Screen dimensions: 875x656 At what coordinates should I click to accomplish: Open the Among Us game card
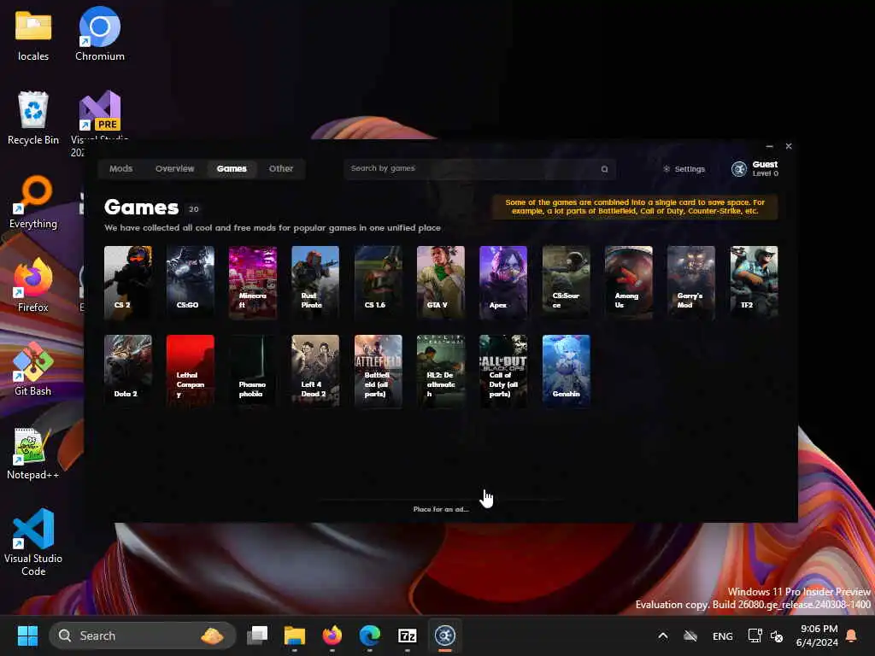629,282
